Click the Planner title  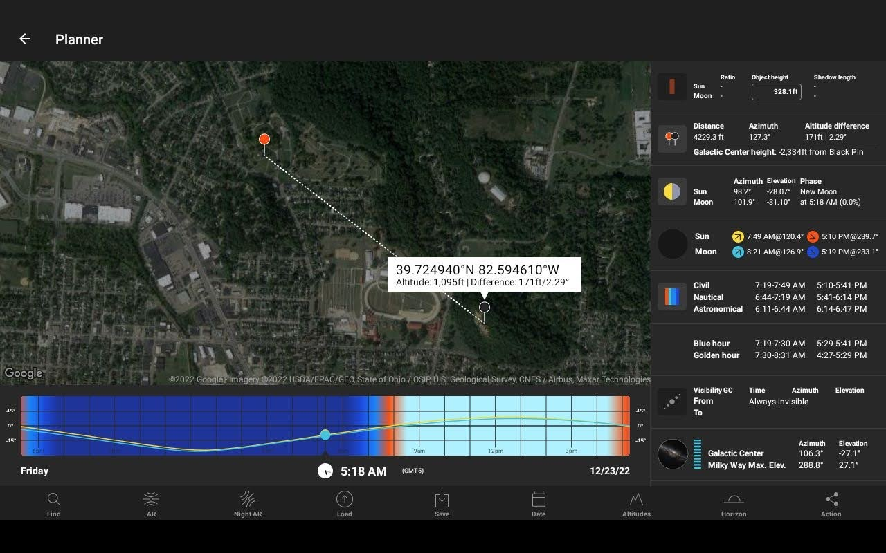(80, 39)
